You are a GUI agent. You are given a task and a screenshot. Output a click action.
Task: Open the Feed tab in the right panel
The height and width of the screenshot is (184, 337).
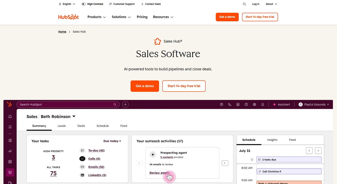[x=292, y=140]
